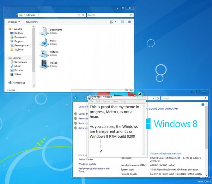Image resolution: width=212 pixels, height=184 pixels.
Task: Open Notepad Format menu
Action: [106, 101]
